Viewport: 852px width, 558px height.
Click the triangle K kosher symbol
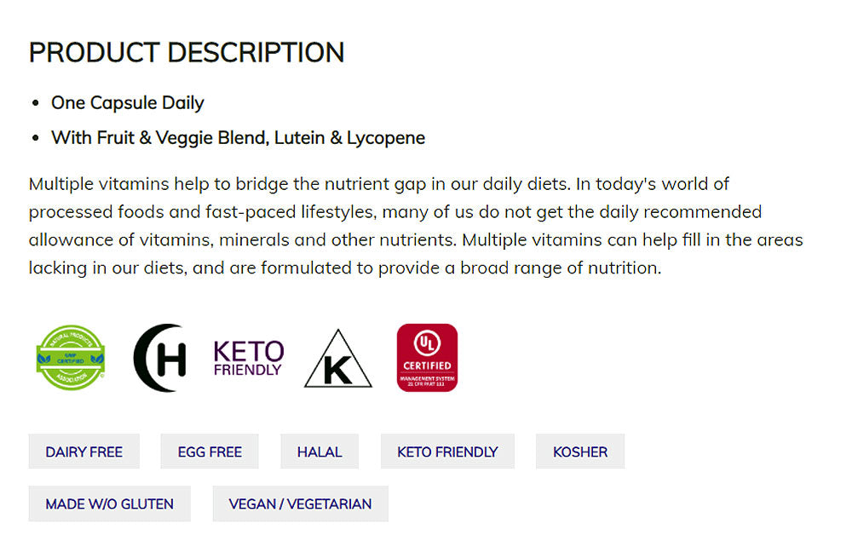pyautogui.click(x=338, y=360)
